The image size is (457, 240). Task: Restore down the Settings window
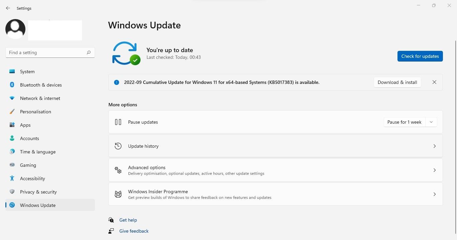pyautogui.click(x=434, y=5)
